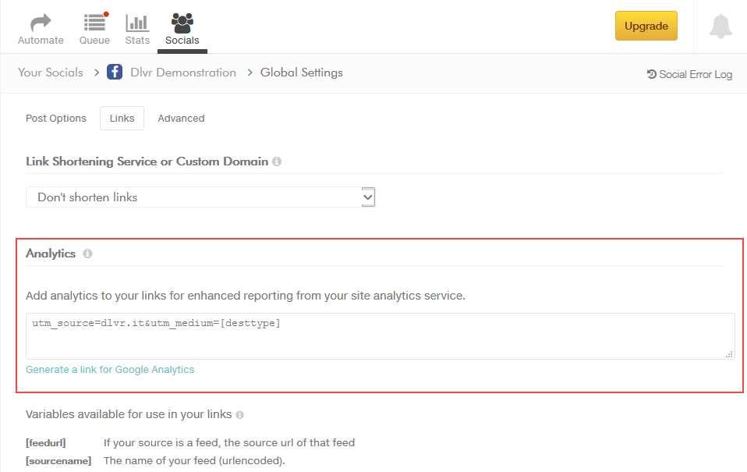Image resolution: width=747 pixels, height=472 pixels.
Task: Click the info icon next to Analytics
Action: 87,253
